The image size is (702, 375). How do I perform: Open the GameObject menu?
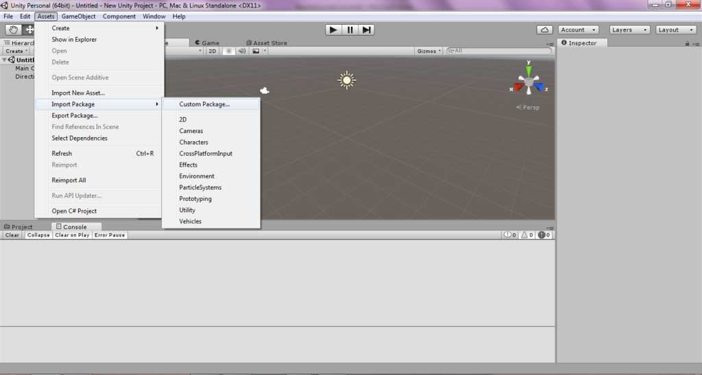(x=78, y=16)
